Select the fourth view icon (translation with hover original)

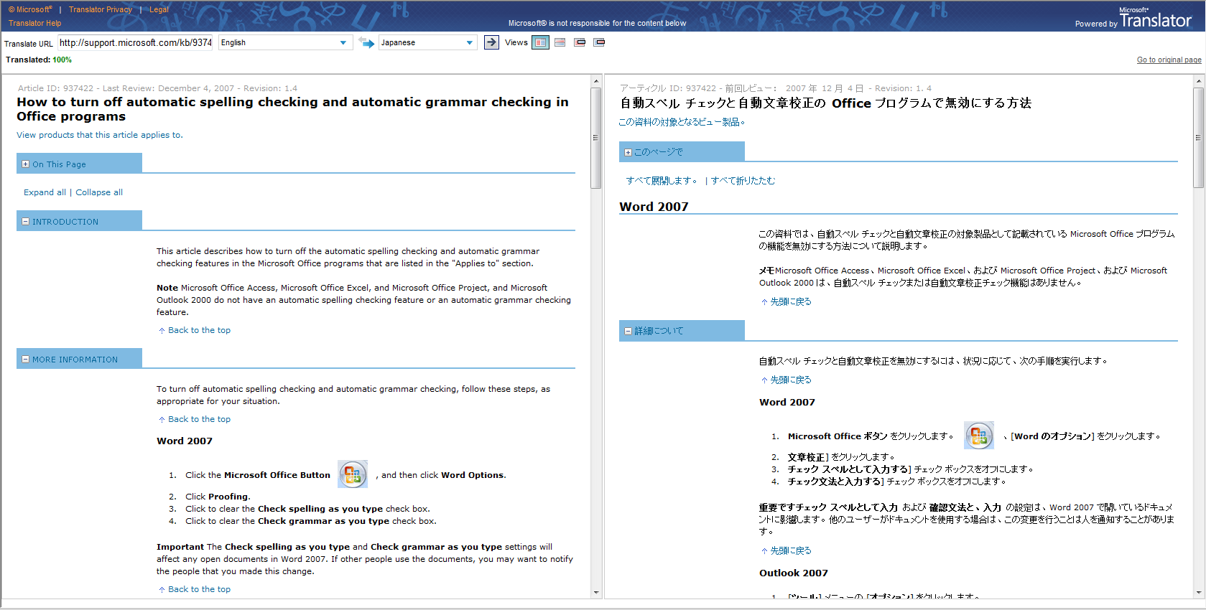[599, 42]
